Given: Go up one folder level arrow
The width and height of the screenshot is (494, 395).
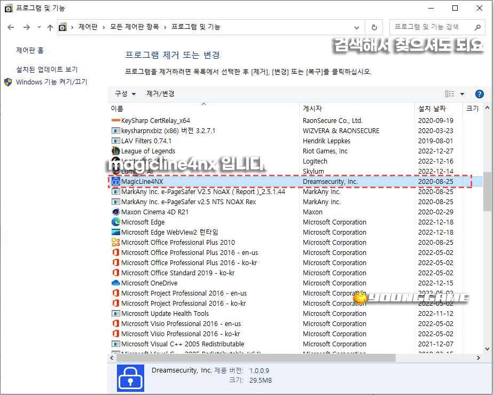Looking at the screenshot, I should pos(50,27).
